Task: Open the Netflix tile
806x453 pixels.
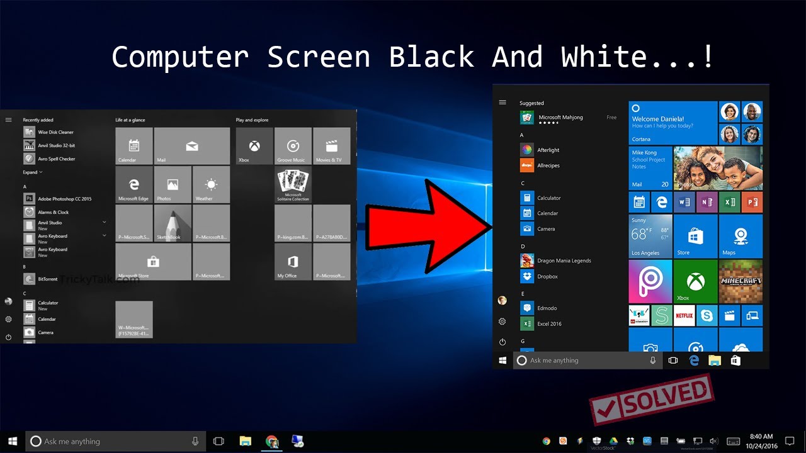Action: [x=684, y=315]
